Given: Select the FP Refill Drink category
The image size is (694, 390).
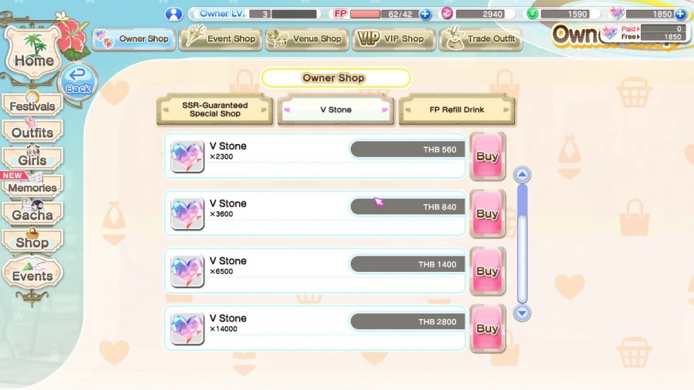Looking at the screenshot, I should tap(456, 109).
